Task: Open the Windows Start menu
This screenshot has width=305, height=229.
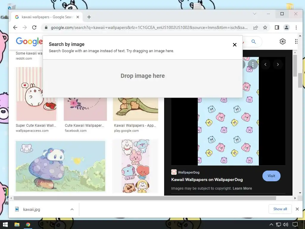Action: (x=5, y=225)
